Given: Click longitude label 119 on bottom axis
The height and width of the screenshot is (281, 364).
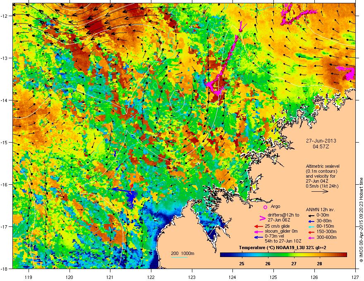Looking at the screenshot, I should point(29,277).
